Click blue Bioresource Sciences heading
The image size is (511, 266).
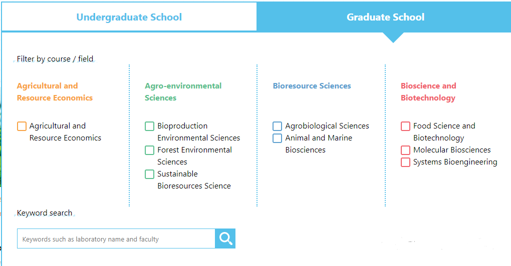click(x=312, y=86)
